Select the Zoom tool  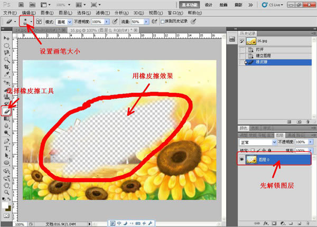click(x=6, y=192)
